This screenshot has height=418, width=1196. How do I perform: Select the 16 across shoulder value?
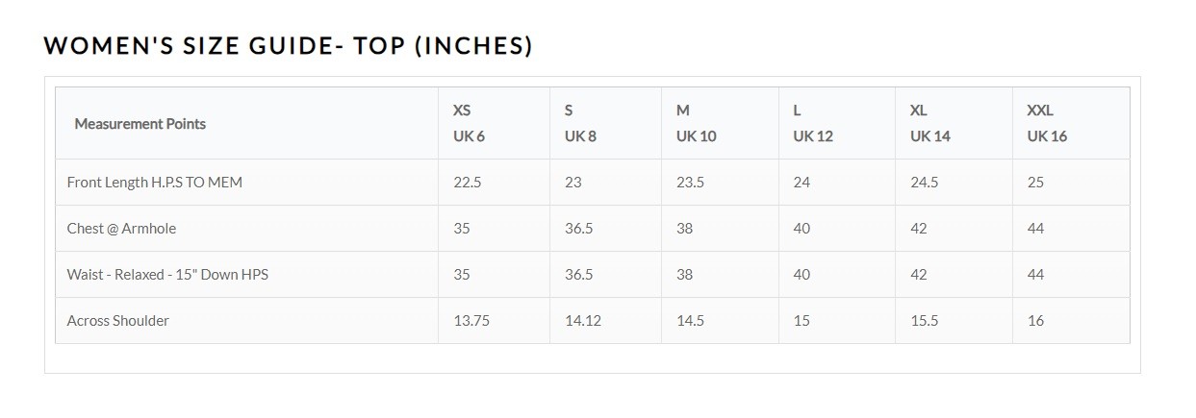(x=1035, y=320)
